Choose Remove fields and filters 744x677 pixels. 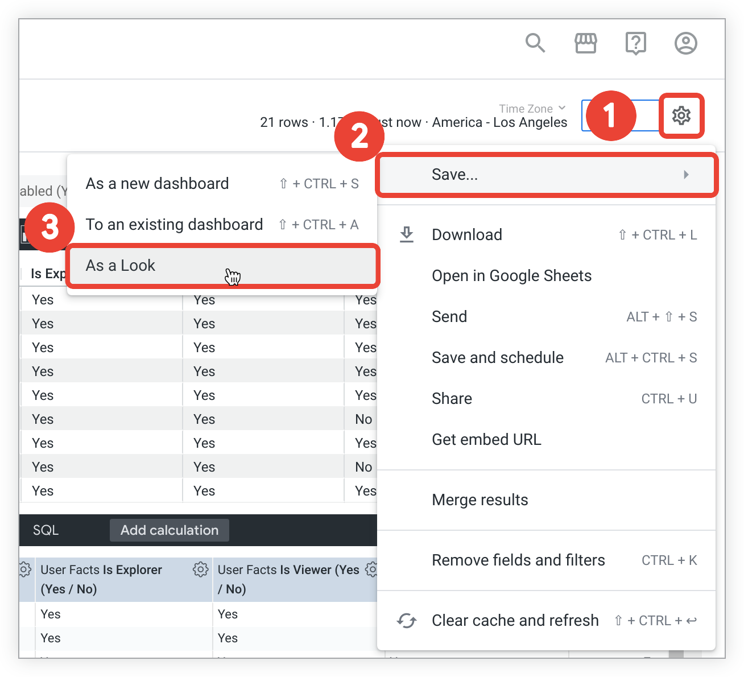[x=518, y=560]
